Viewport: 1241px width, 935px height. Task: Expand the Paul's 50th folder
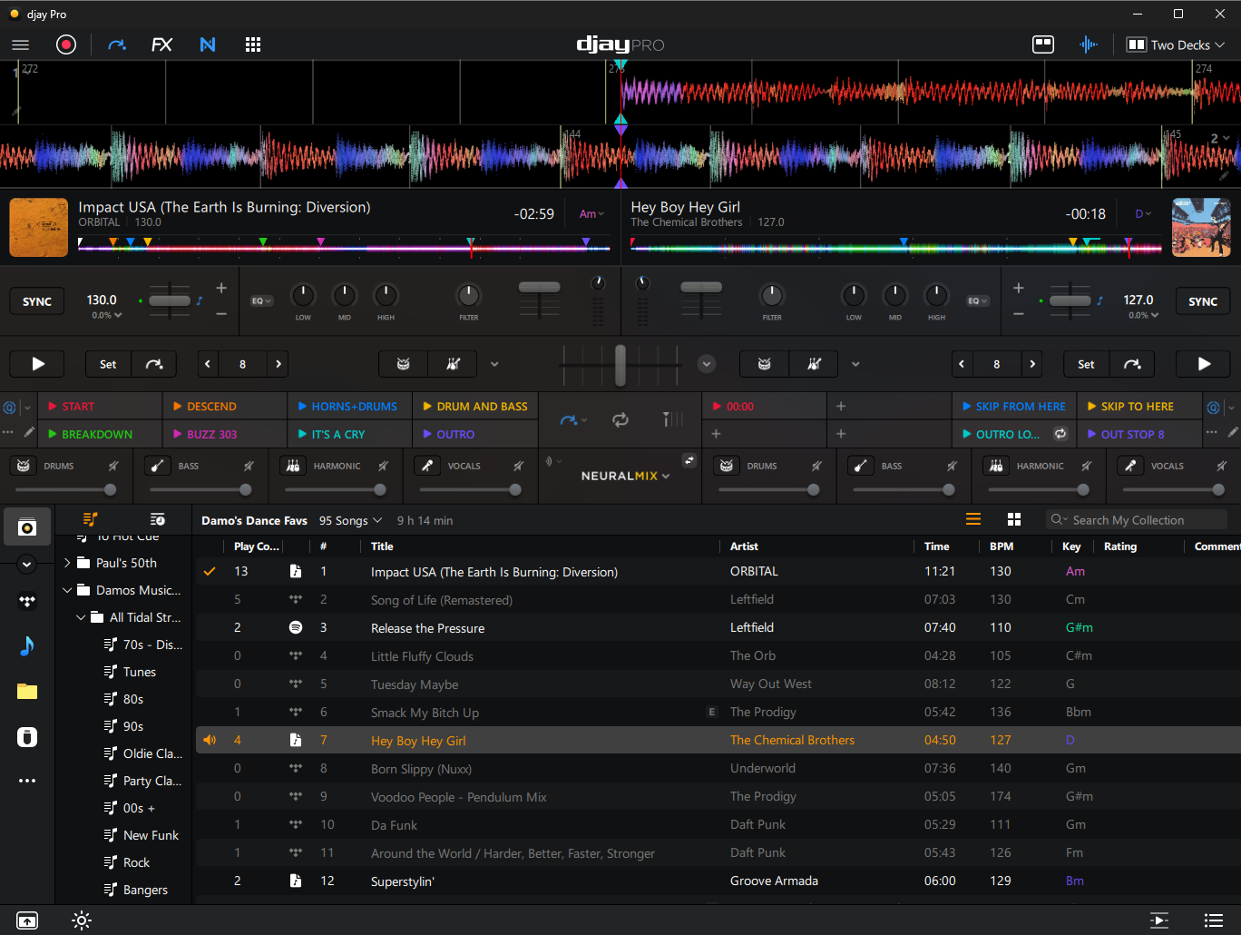[x=67, y=563]
